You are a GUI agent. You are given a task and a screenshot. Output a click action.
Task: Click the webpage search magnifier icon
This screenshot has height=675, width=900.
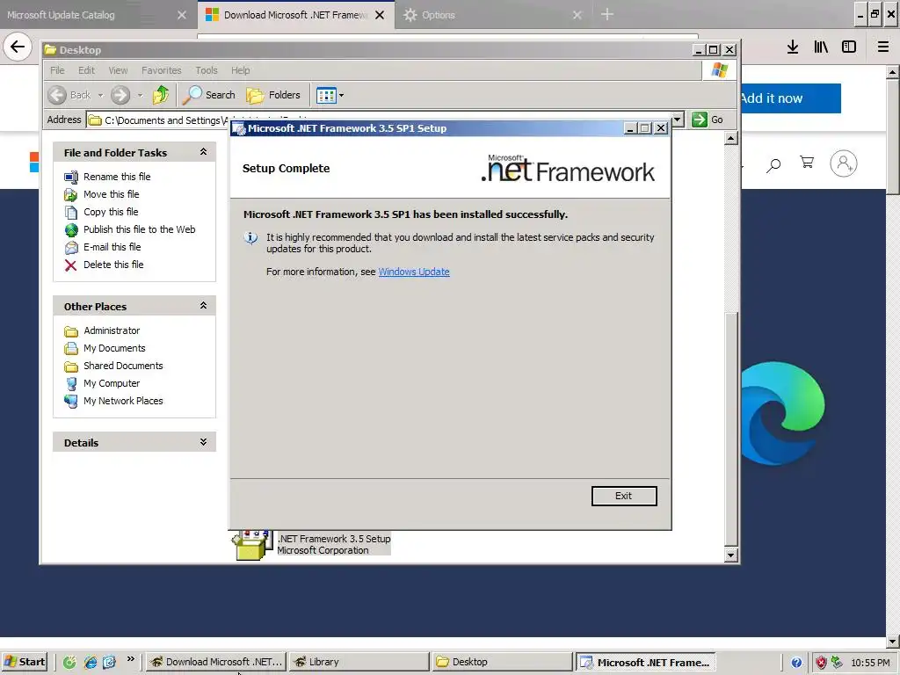click(773, 165)
